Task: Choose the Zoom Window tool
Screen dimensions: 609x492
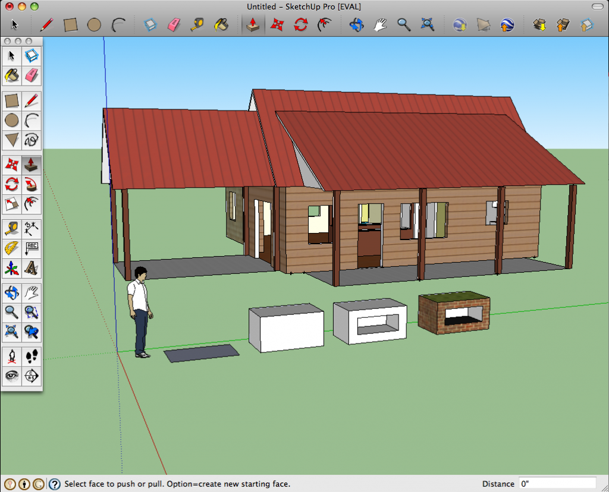Action: (x=32, y=311)
